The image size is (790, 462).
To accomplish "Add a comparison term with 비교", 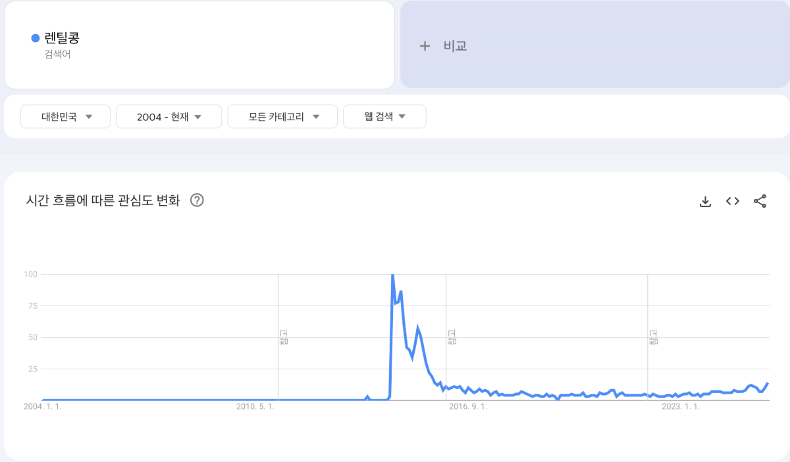I will pyautogui.click(x=594, y=45).
